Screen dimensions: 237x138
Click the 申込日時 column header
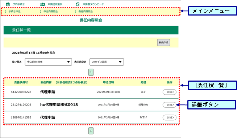[108, 82]
